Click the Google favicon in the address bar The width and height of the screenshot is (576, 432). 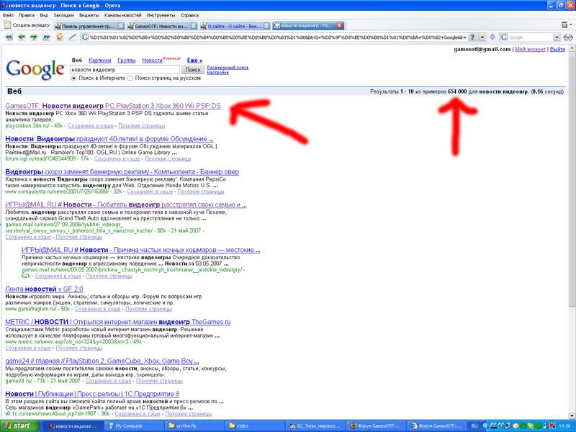tap(85, 37)
